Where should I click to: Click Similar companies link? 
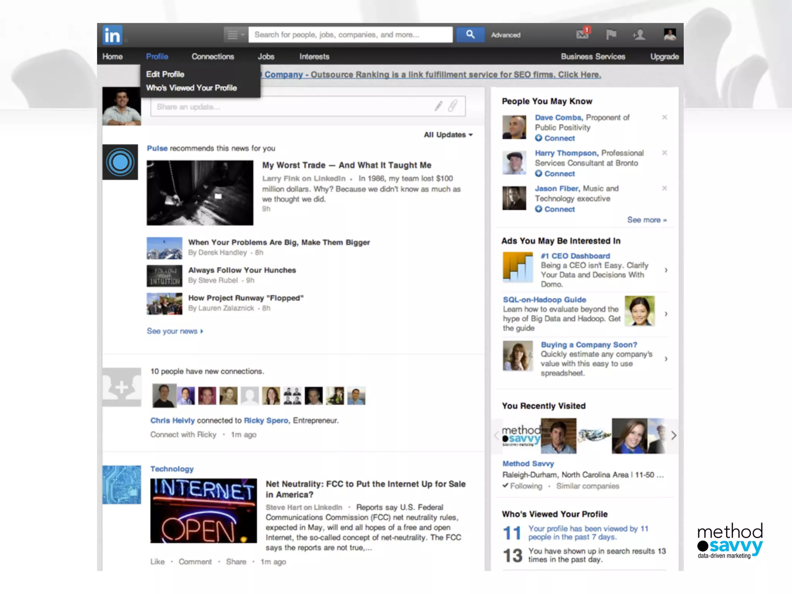[x=587, y=486]
